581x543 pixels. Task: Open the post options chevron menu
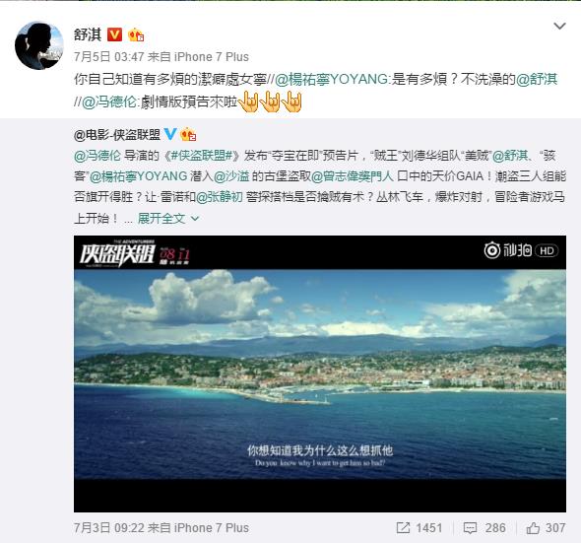559,26
